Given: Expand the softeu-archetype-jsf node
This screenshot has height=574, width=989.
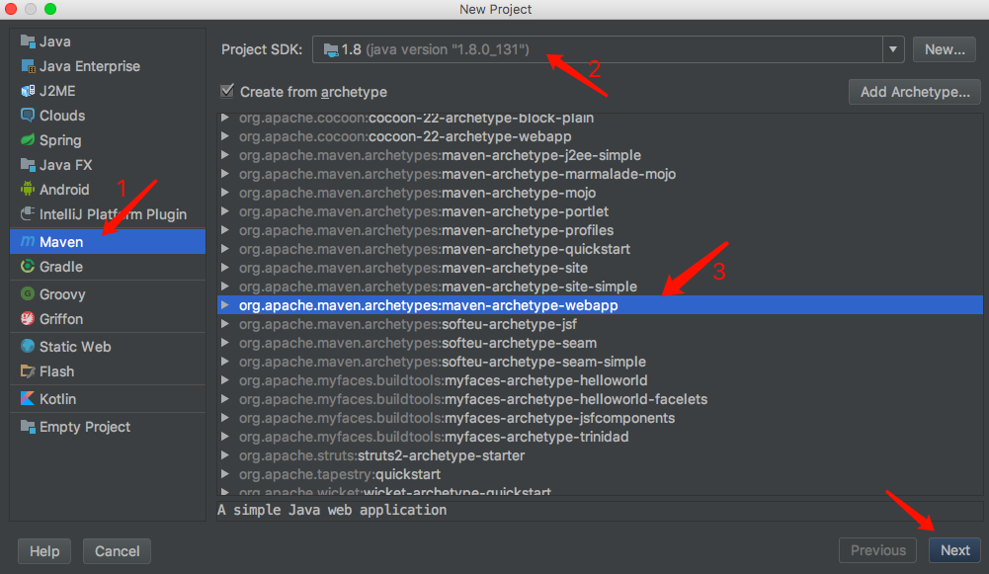Looking at the screenshot, I should coord(224,324).
